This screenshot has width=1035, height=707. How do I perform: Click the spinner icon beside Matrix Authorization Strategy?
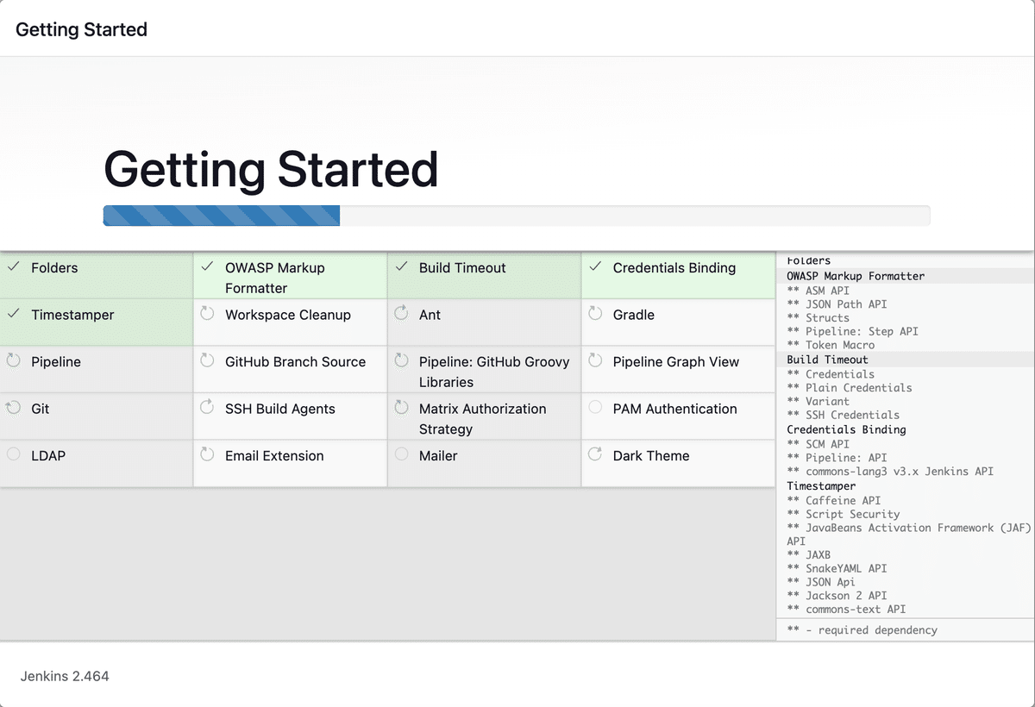pyautogui.click(x=401, y=406)
